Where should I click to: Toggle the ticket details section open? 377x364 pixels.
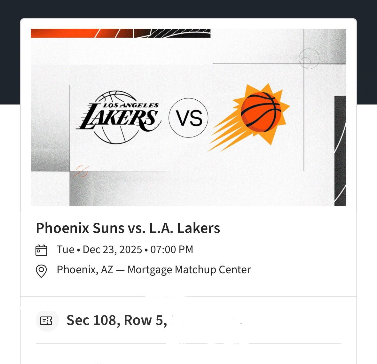[x=128, y=320]
